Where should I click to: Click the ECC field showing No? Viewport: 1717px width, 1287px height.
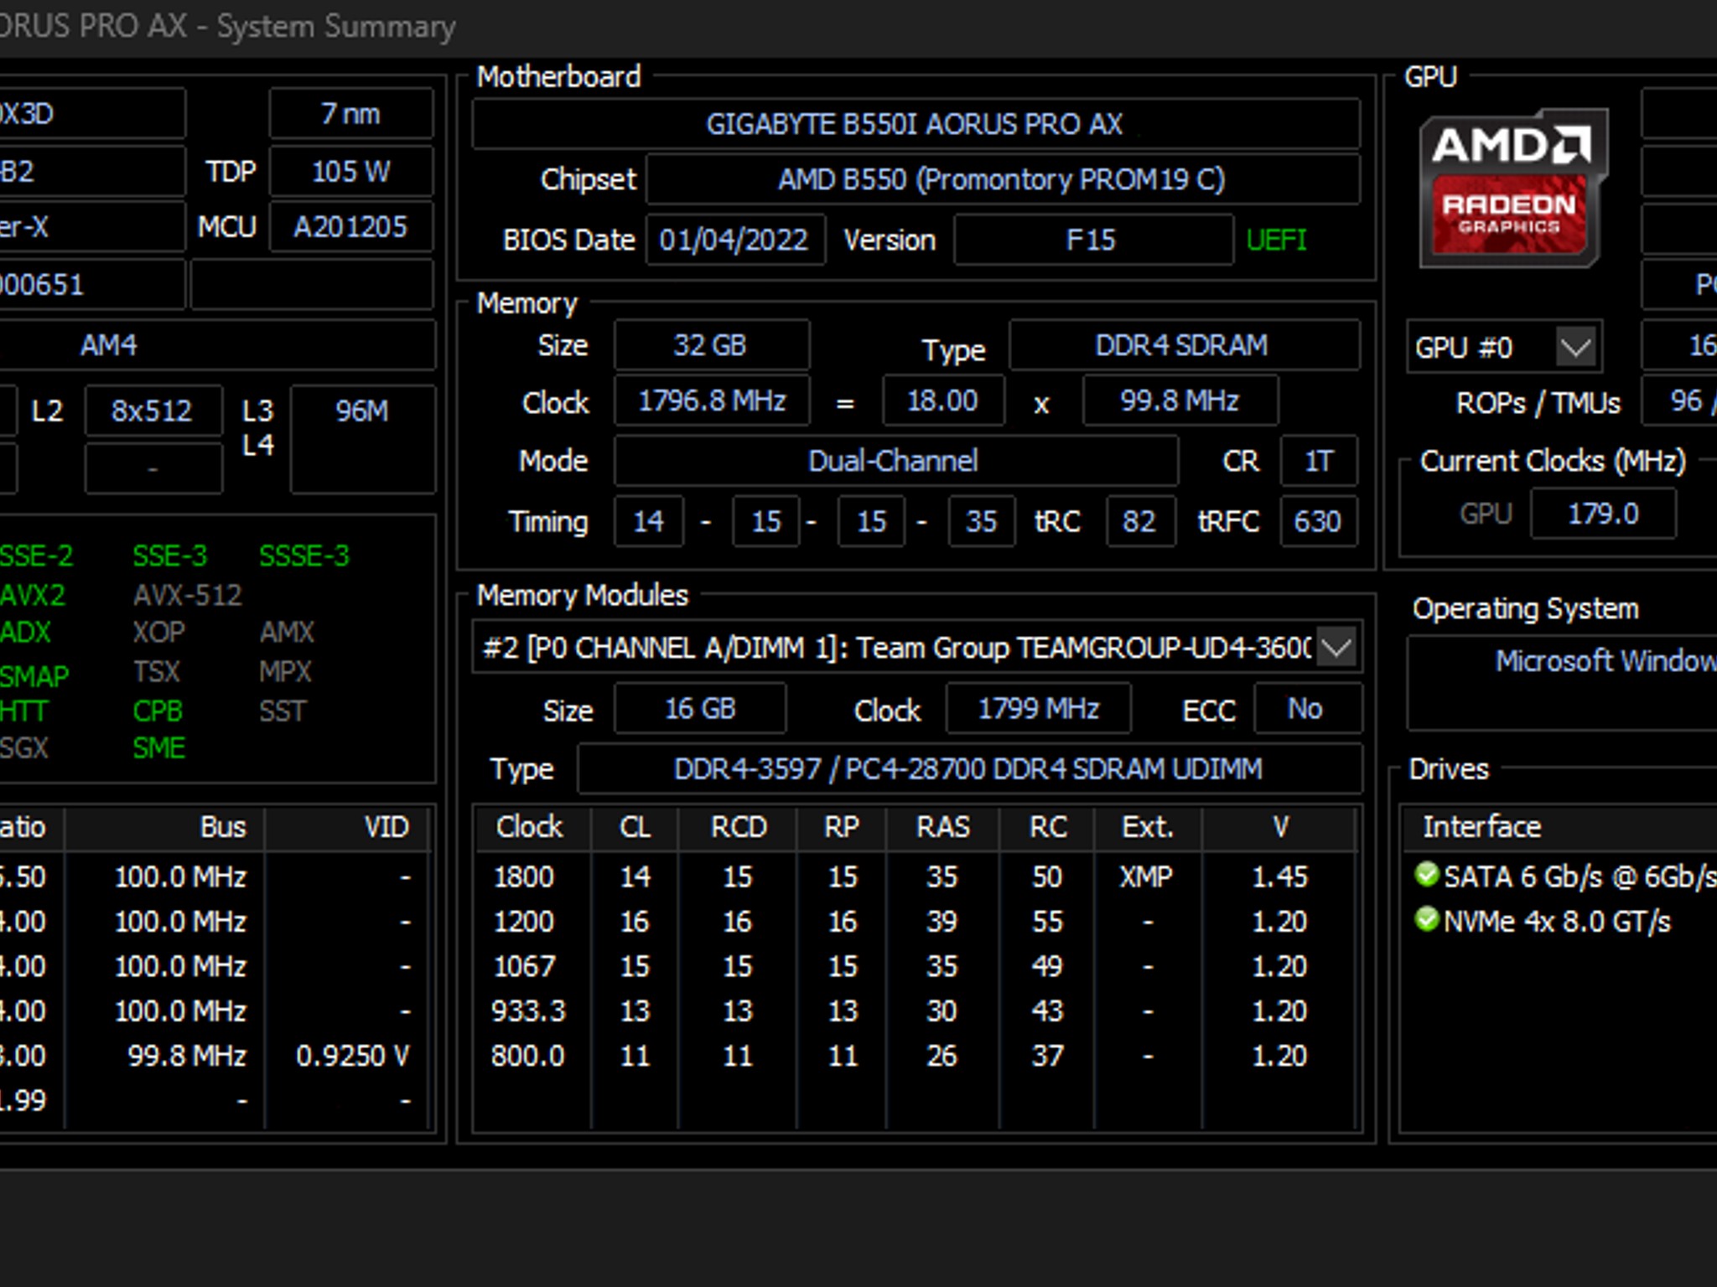click(x=1305, y=708)
